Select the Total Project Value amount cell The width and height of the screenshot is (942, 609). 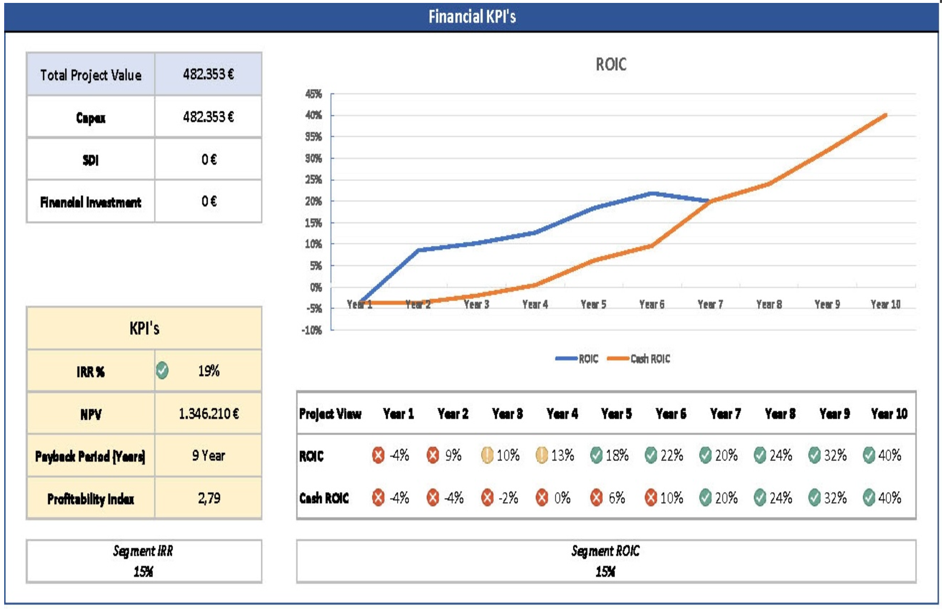click(208, 74)
